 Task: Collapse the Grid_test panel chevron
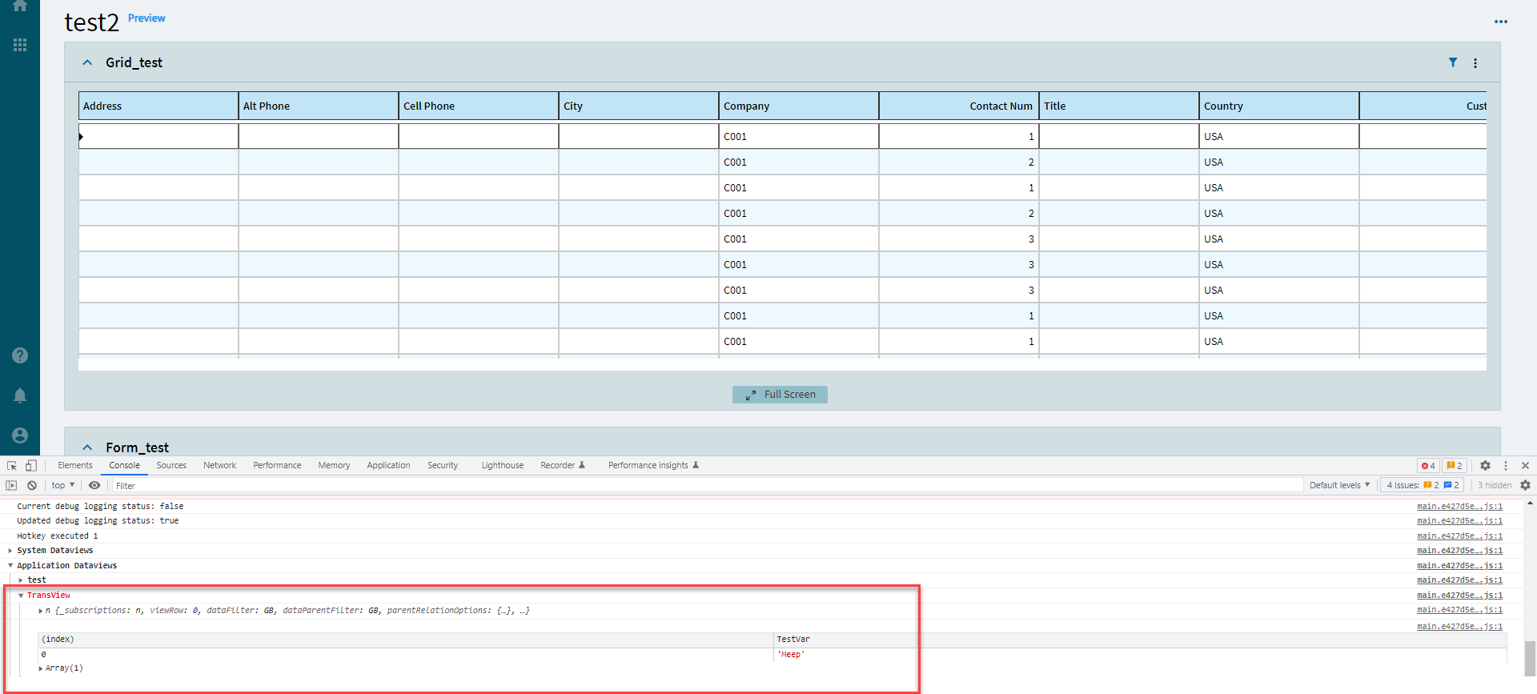click(87, 62)
